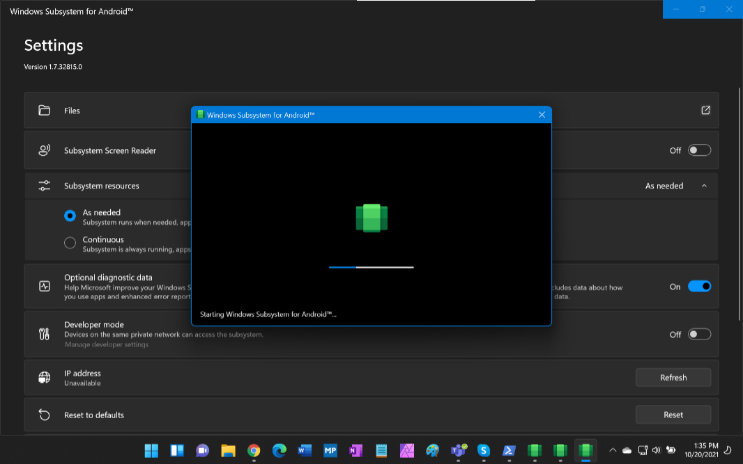Click the Developer mode tools icon
743x464 pixels.
(x=45, y=334)
